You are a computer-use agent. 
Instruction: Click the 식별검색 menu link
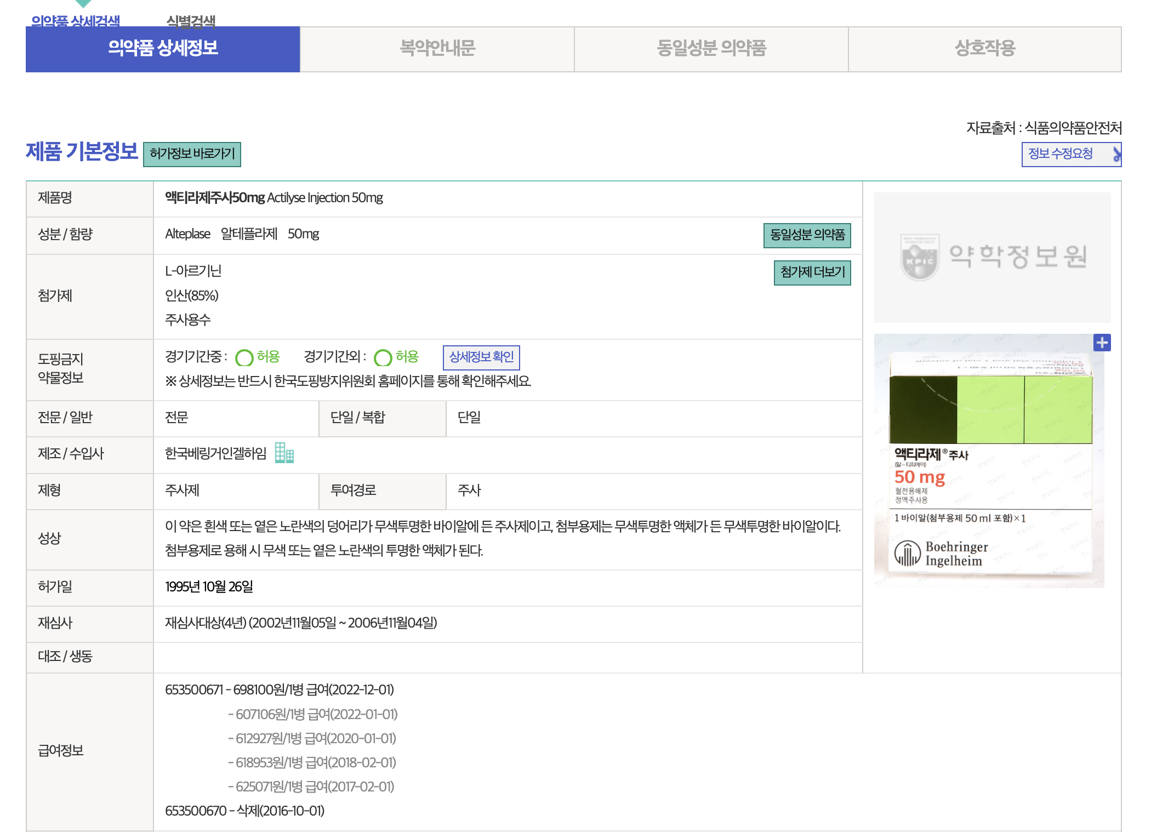point(191,21)
